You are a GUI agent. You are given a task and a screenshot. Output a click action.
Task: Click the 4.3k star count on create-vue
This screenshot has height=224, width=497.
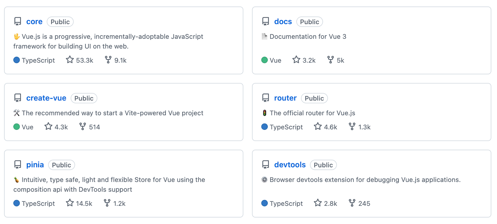click(61, 127)
